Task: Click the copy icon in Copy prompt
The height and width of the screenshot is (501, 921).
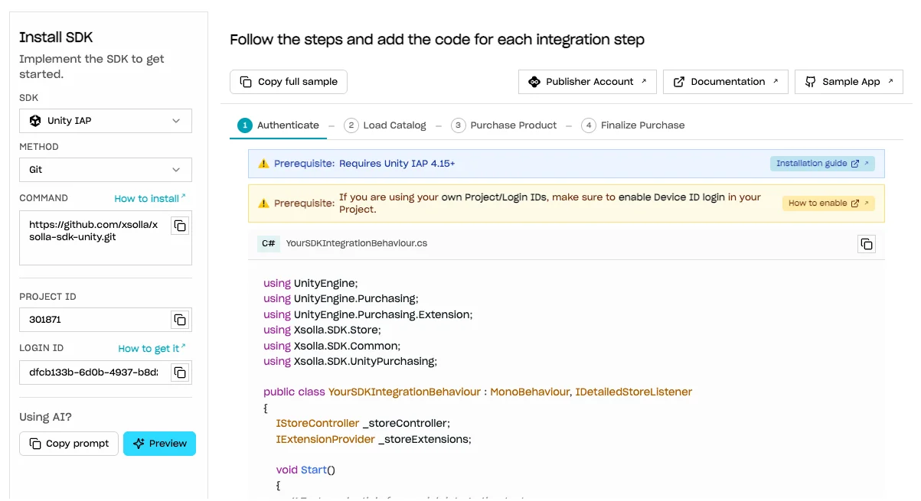Action: tap(35, 444)
